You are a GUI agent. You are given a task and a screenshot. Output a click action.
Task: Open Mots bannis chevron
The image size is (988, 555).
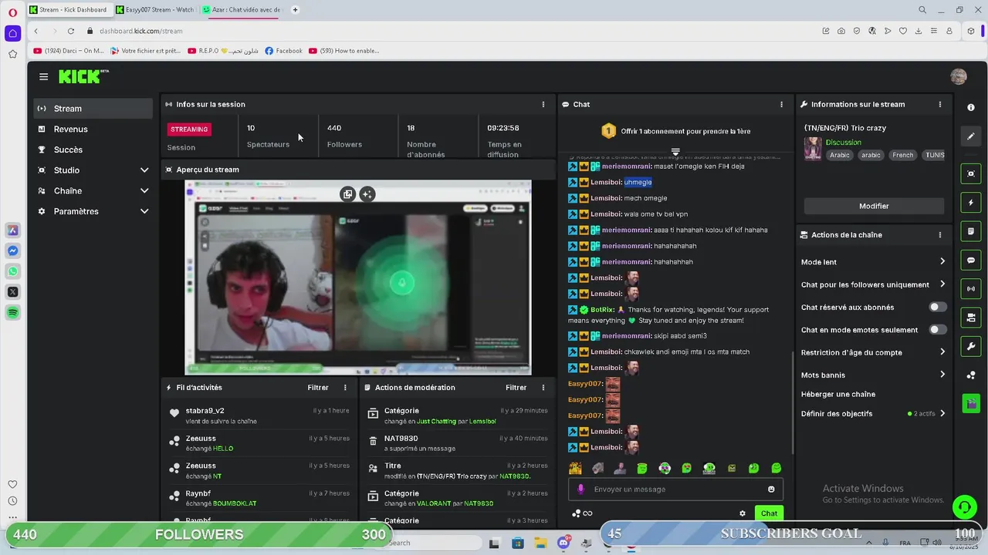(942, 375)
